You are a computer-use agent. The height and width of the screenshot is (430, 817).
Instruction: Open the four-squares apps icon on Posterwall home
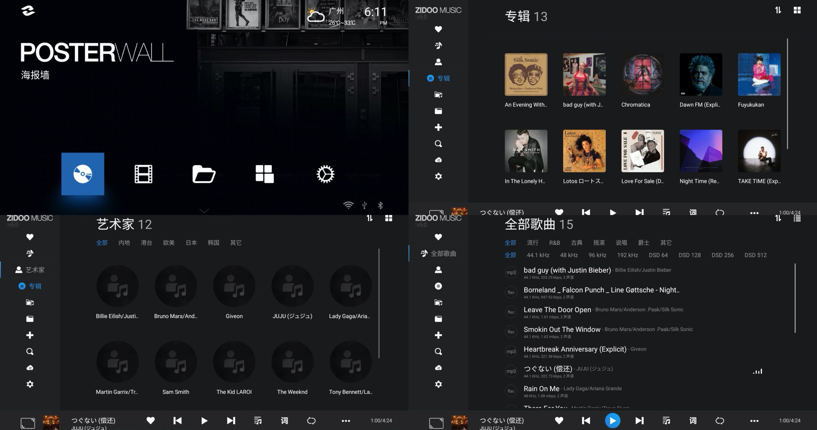pyautogui.click(x=265, y=174)
